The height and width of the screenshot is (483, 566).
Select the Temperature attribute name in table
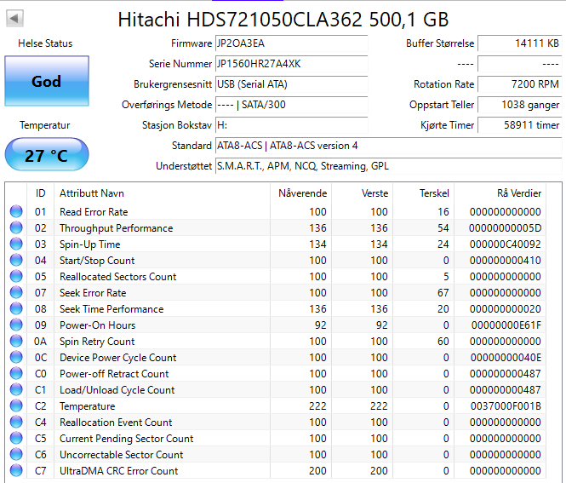pos(88,406)
